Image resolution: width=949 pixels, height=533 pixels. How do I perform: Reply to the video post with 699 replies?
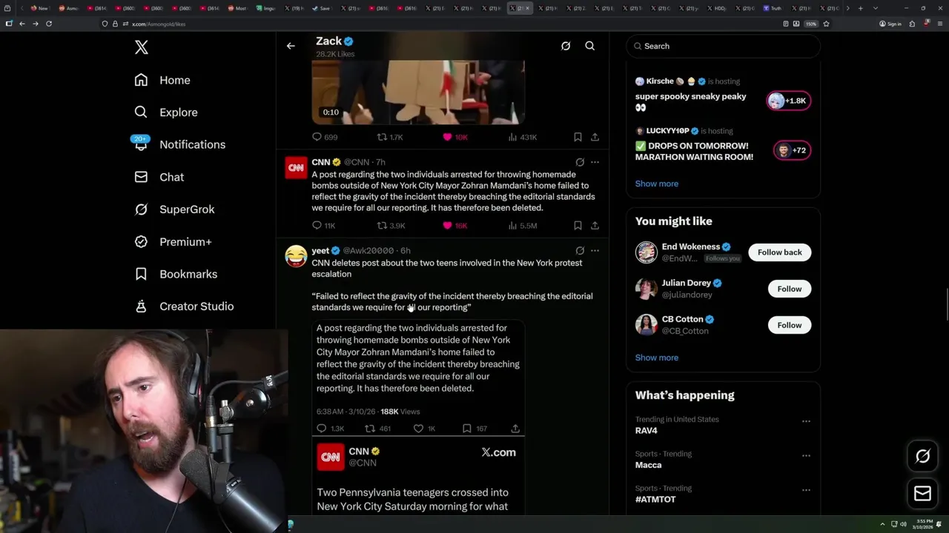pyautogui.click(x=325, y=137)
